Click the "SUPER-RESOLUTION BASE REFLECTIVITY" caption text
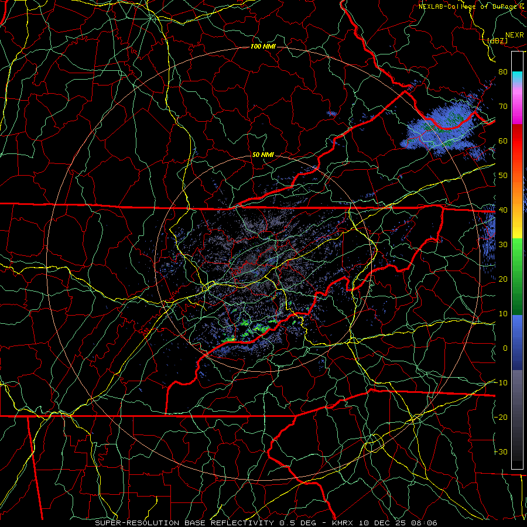Image resolution: width=527 pixels, height=527 pixels. point(184,523)
